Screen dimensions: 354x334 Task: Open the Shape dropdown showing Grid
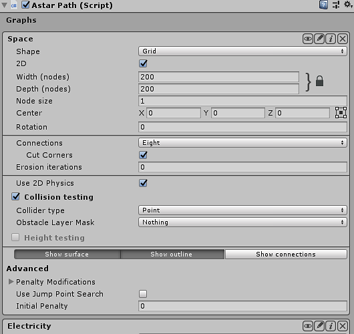242,51
